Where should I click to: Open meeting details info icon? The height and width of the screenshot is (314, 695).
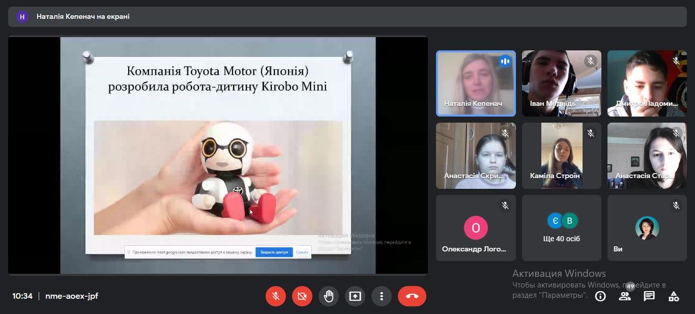click(600, 296)
